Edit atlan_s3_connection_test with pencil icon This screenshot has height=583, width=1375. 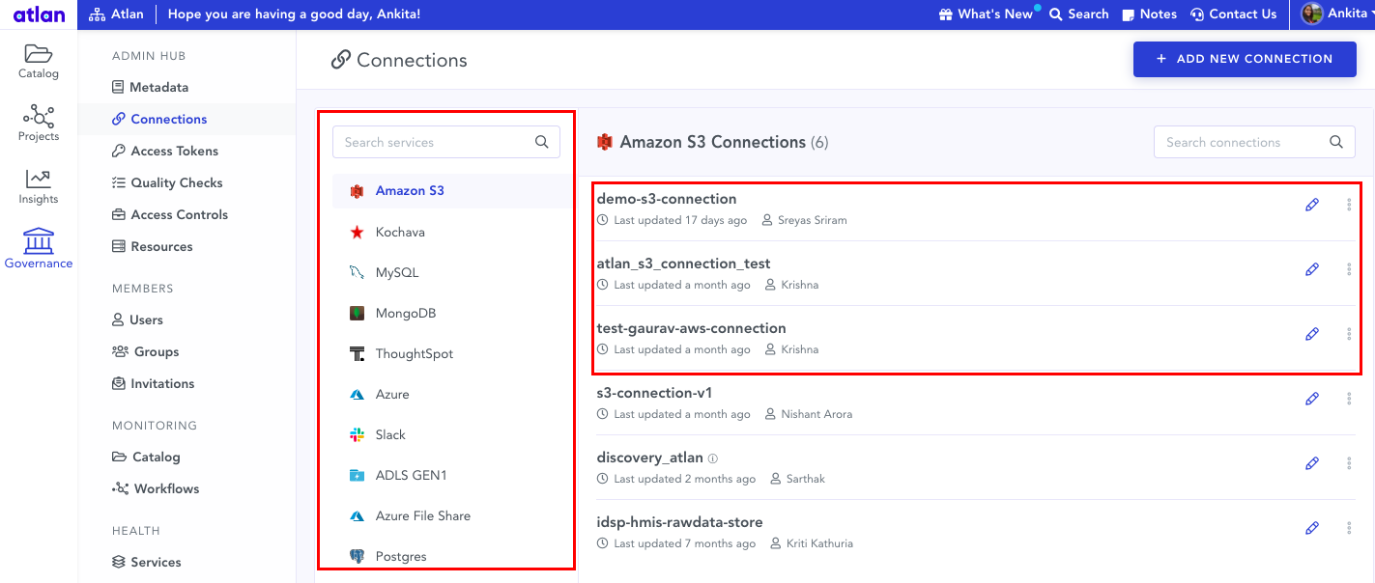pyautogui.click(x=1312, y=269)
